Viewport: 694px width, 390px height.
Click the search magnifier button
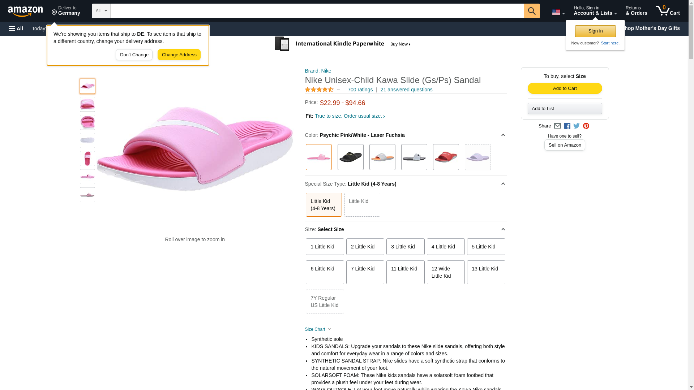pos(531,11)
